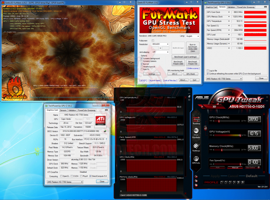Select GPU Tweak profile 2
This screenshot has width=270, height=200.
pyautogui.click(x=226, y=182)
